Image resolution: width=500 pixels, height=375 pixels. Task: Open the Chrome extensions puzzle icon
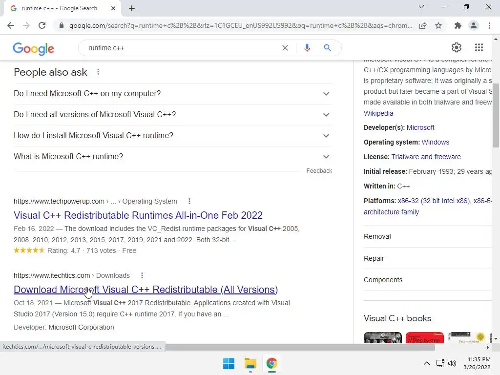(458, 25)
